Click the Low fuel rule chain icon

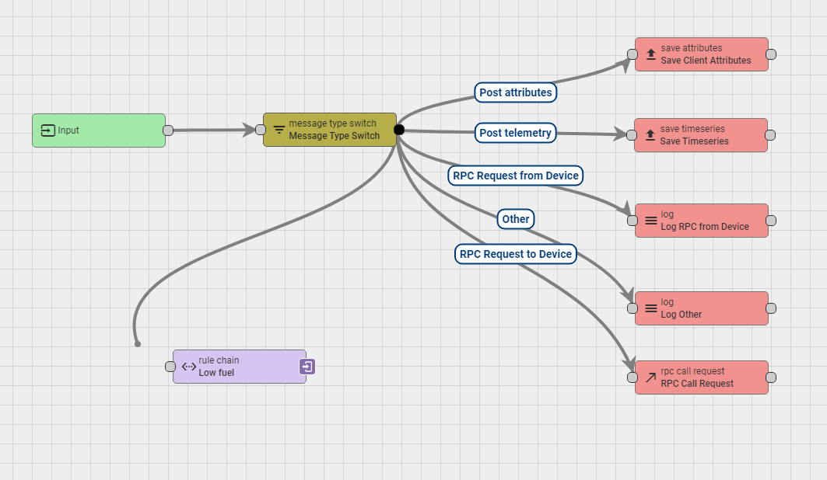tap(189, 367)
